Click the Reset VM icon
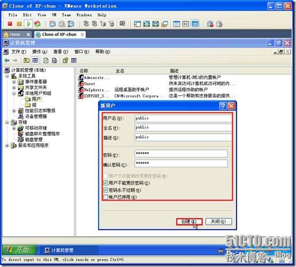 pos(37,24)
